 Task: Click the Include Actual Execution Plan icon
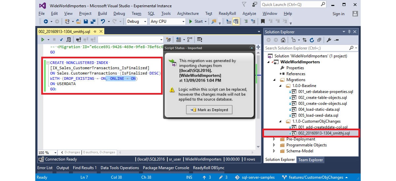pyautogui.click(x=189, y=40)
